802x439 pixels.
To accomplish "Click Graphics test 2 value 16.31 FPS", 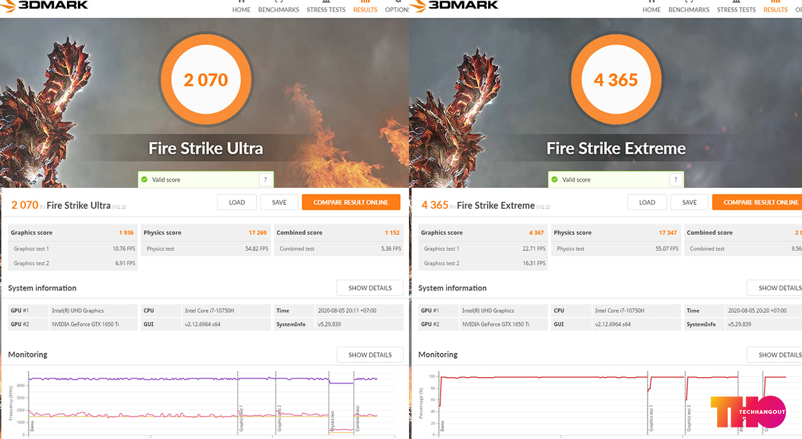I will click(534, 263).
